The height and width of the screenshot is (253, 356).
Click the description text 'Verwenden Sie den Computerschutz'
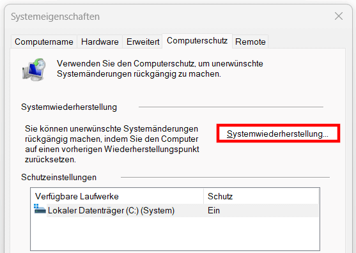click(160, 69)
